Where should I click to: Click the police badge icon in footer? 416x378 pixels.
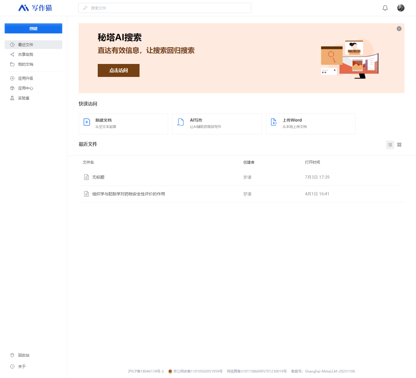(x=170, y=371)
